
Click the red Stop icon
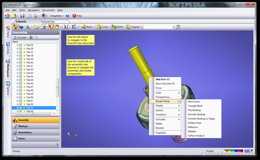pyautogui.click(x=74, y=16)
